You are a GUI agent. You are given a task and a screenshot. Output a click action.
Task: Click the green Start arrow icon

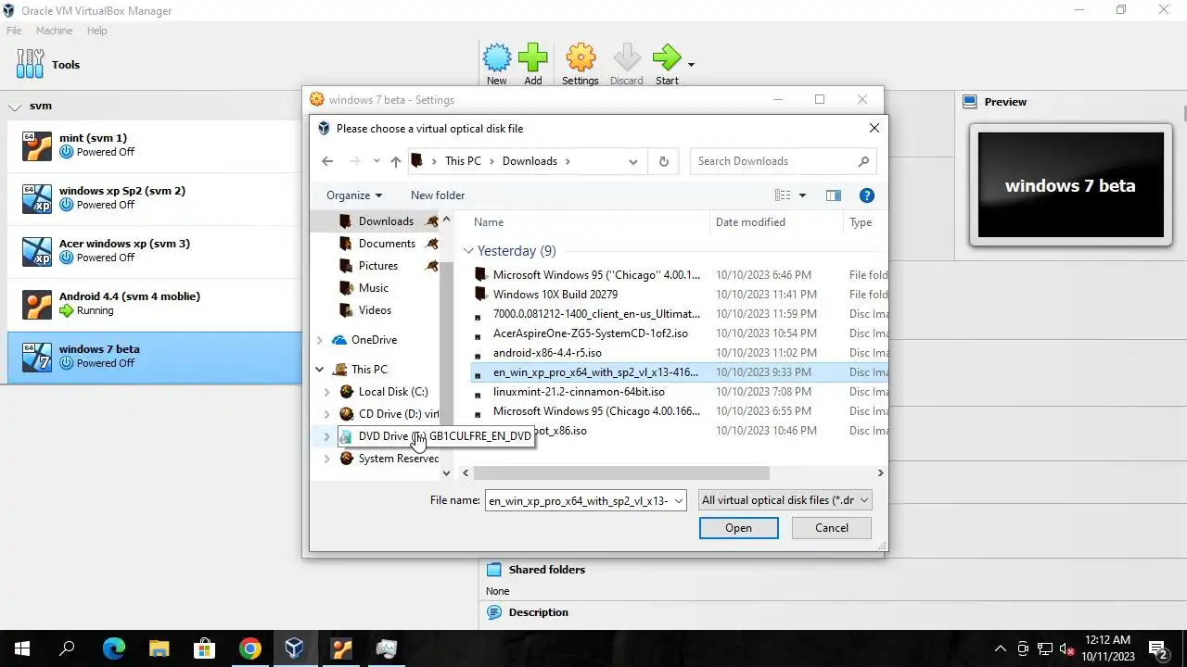click(667, 57)
